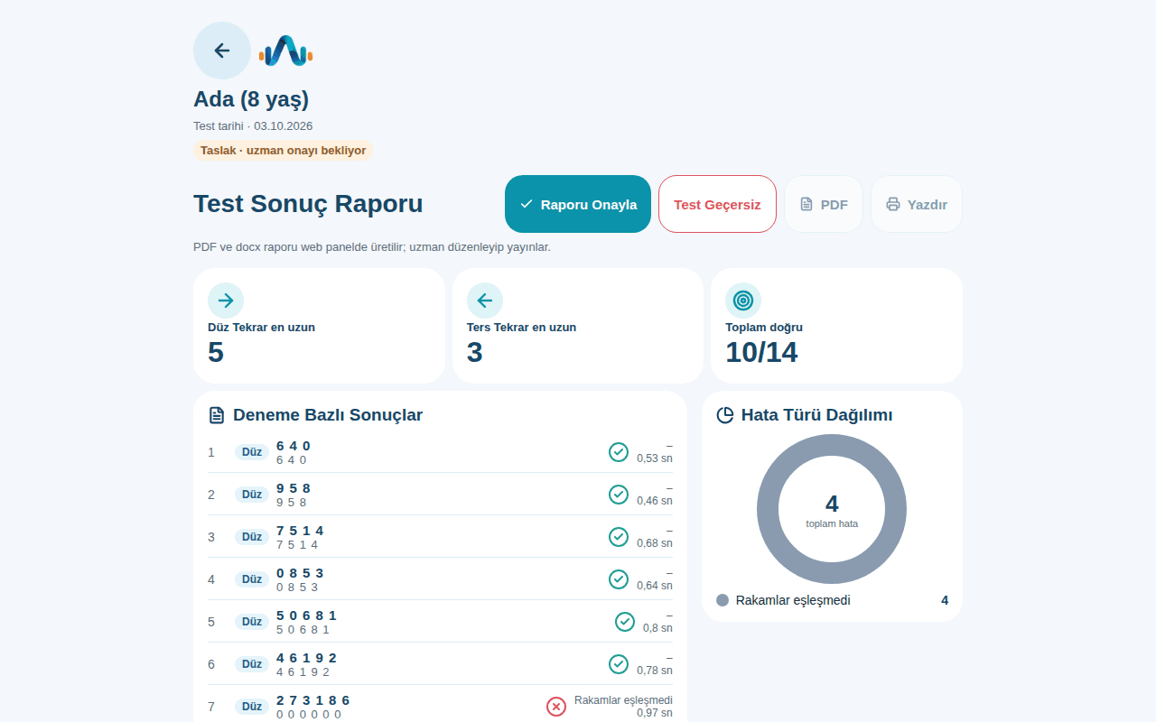Mark the test invalid via Test Geçersiz

[x=717, y=204]
